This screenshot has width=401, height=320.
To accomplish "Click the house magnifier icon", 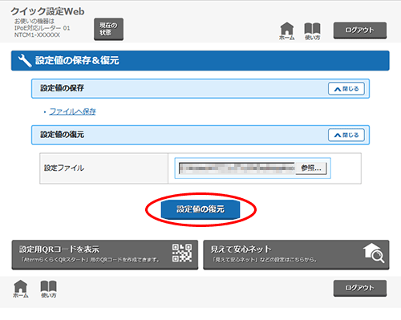I will pyautogui.click(x=374, y=253).
